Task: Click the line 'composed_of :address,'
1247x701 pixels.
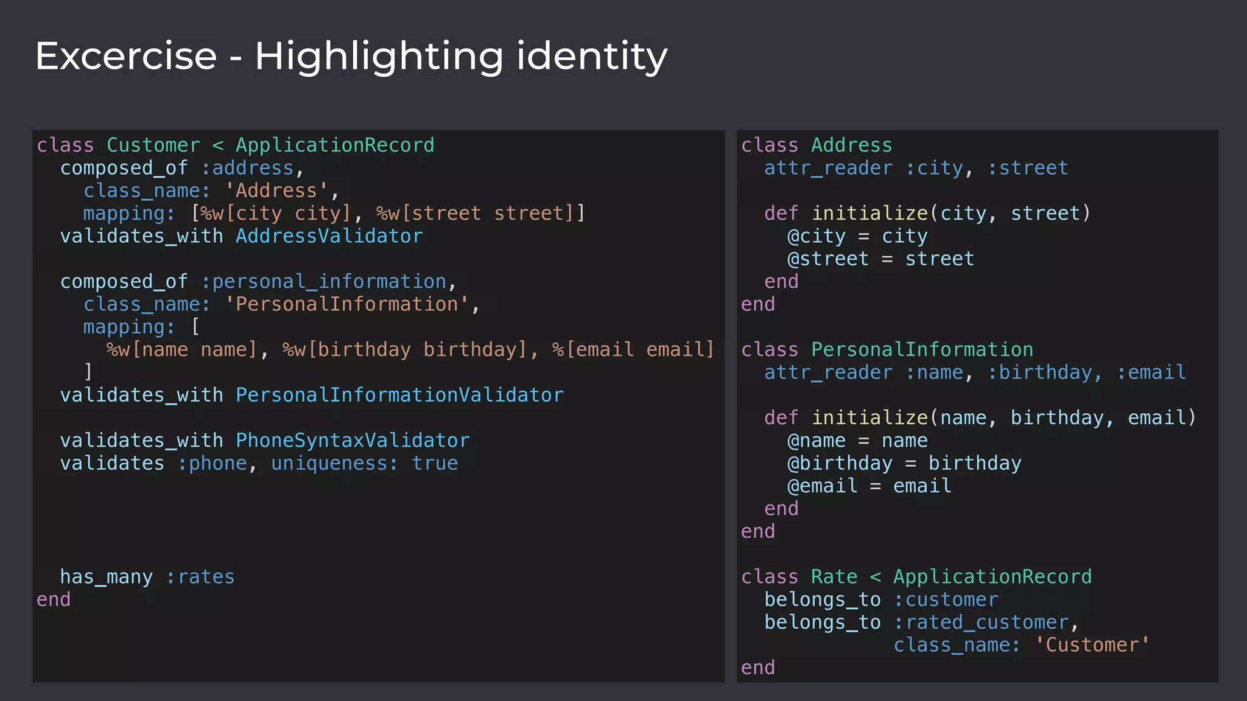Action: (x=182, y=168)
